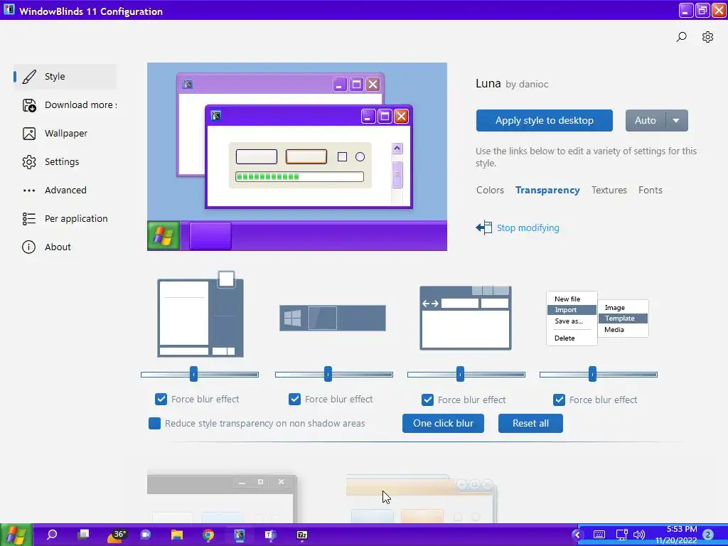Click the Per application list icon

[29, 219]
